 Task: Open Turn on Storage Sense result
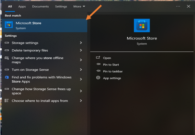pos(45,70)
